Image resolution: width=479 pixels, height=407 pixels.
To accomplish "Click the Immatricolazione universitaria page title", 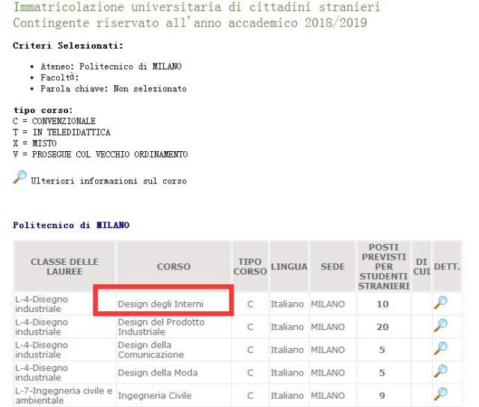I will tap(197, 7).
